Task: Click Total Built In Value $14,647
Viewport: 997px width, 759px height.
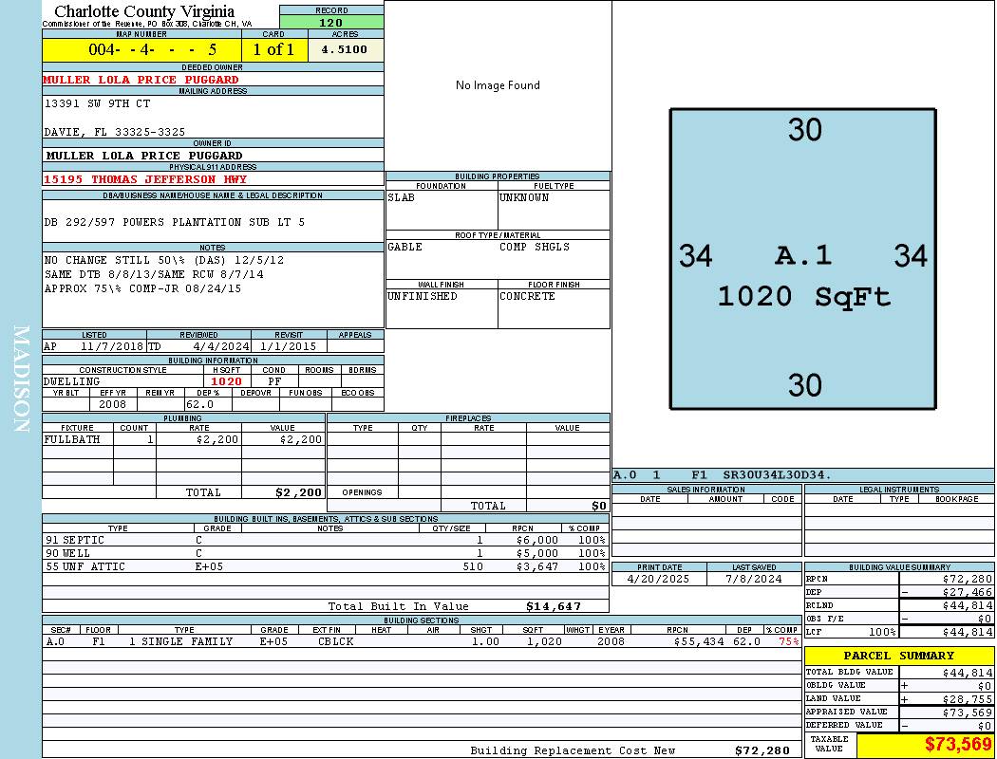Action: tap(554, 606)
